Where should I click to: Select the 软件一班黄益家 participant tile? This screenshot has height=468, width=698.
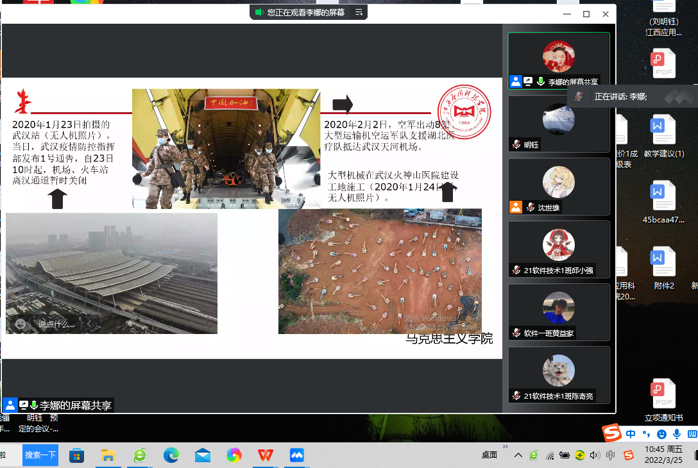(x=559, y=312)
